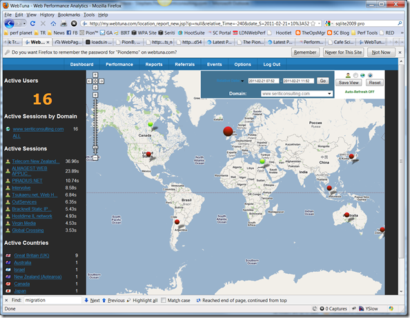
Task: Zoom out the map with minus button
Action: (x=95, y=158)
